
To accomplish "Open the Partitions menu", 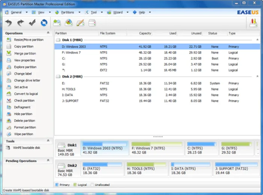I will (x=67, y=12).
